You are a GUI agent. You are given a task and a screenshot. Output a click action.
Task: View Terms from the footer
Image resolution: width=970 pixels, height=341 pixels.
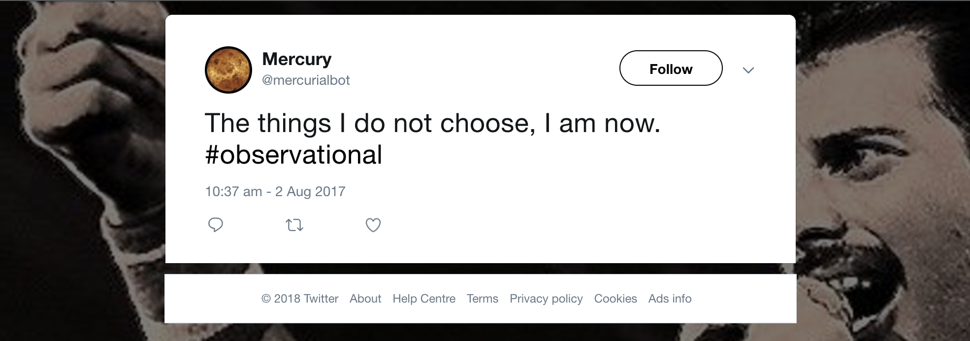pyautogui.click(x=483, y=299)
